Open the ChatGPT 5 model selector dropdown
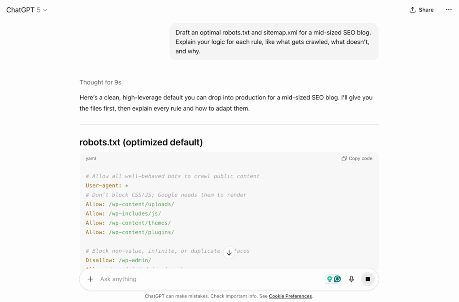Image resolution: width=459 pixels, height=302 pixels. point(26,10)
